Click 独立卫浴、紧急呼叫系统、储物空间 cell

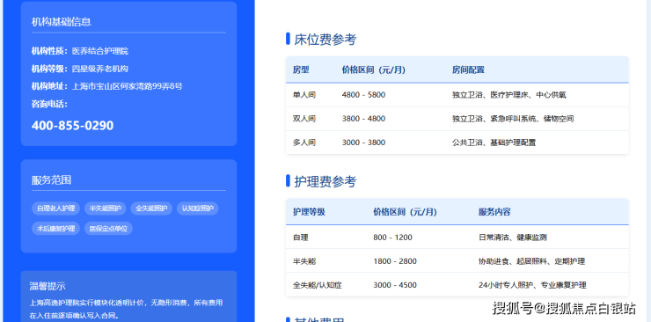[x=513, y=119]
